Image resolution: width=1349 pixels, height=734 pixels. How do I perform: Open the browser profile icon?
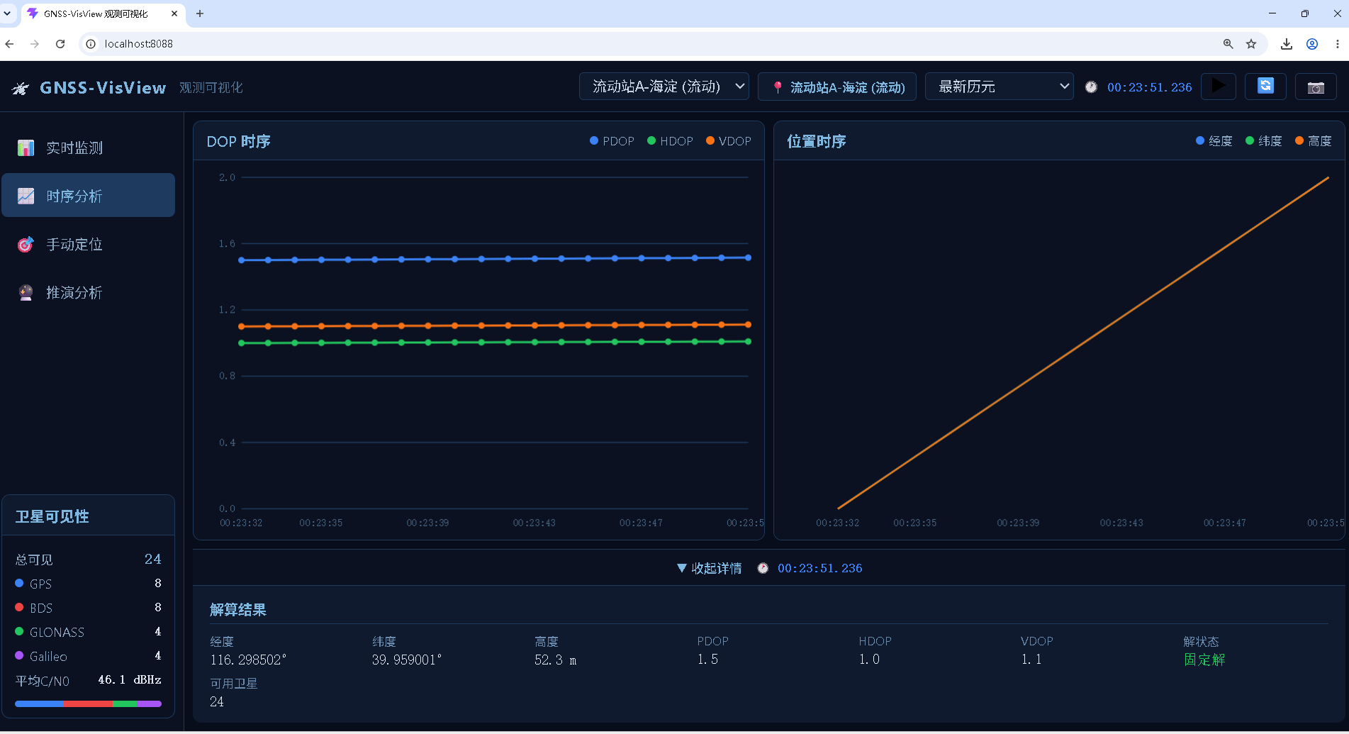click(1312, 44)
